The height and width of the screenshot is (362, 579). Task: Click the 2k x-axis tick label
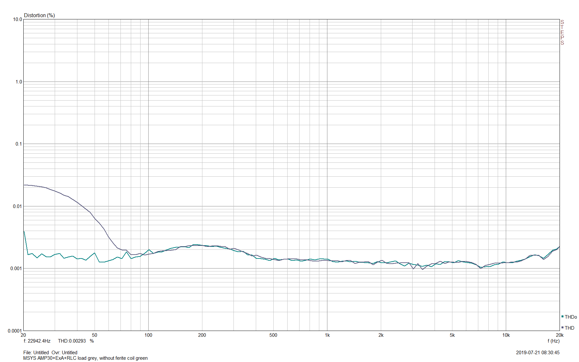point(381,335)
